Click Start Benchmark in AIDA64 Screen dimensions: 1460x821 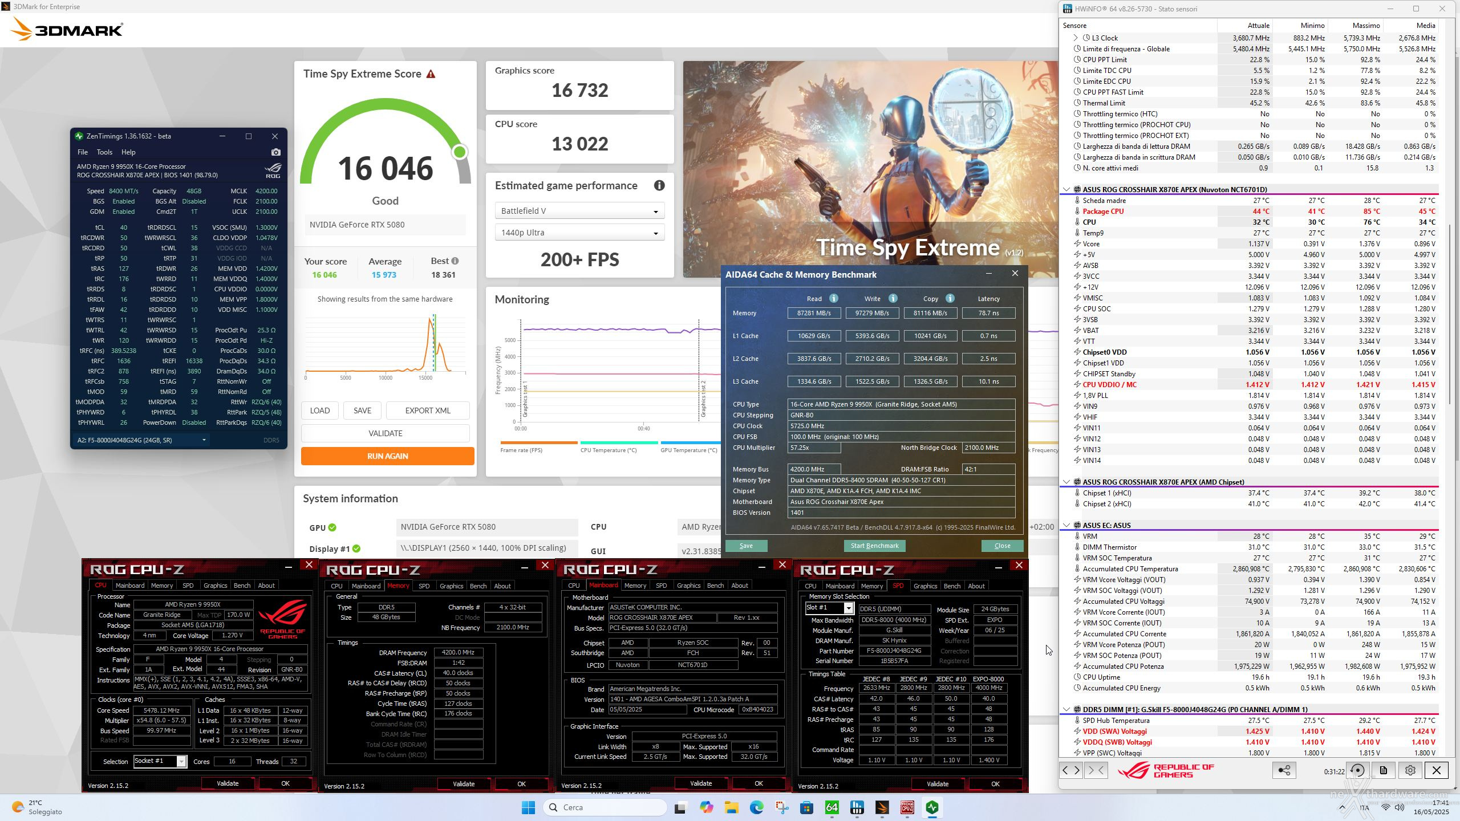tap(874, 546)
